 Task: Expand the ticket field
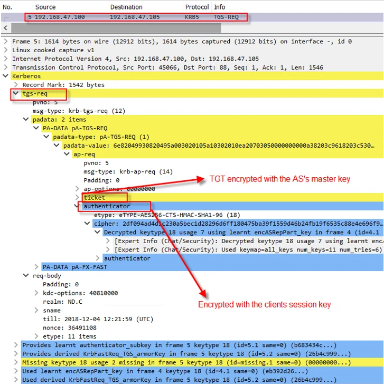[x=77, y=197]
